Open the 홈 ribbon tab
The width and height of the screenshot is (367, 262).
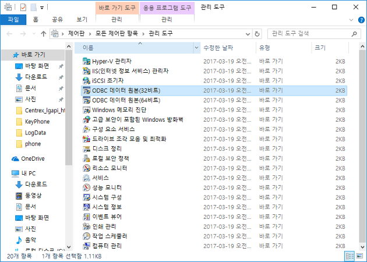coord(36,19)
